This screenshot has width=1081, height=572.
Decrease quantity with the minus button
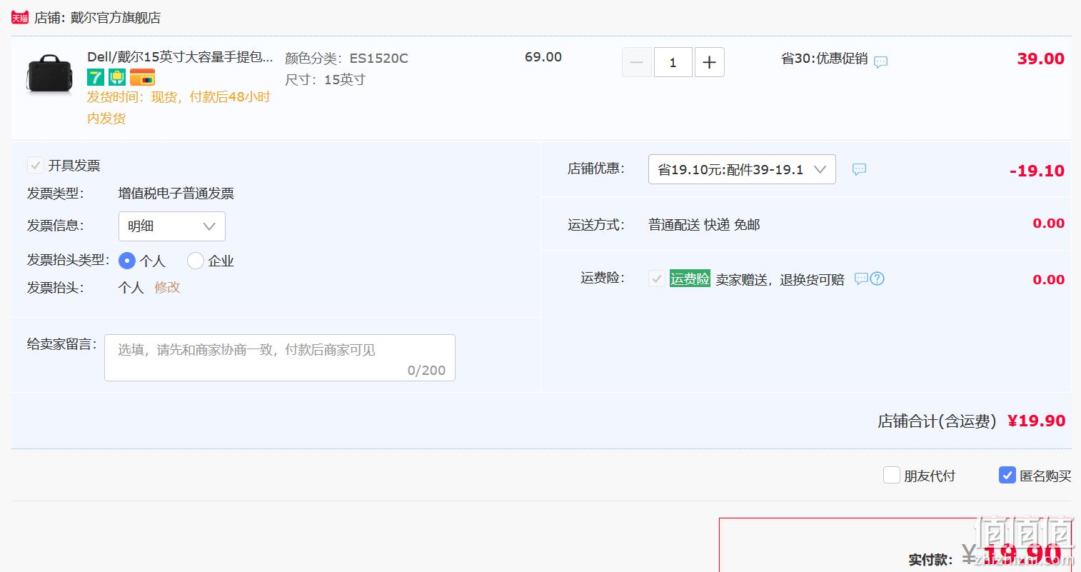[637, 62]
